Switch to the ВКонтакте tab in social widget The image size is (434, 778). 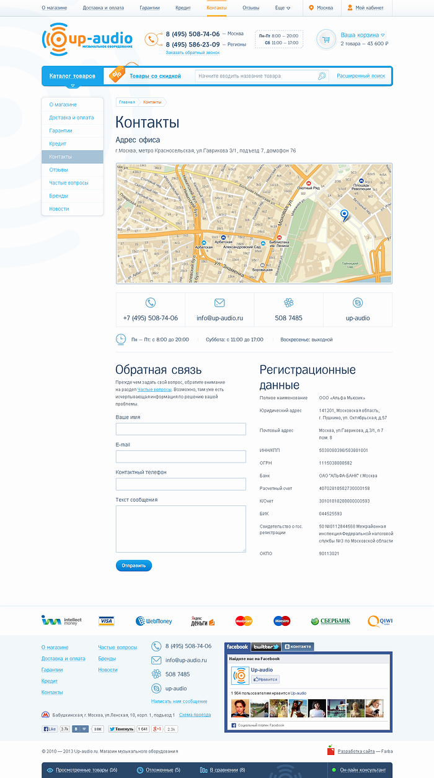pyautogui.click(x=298, y=646)
